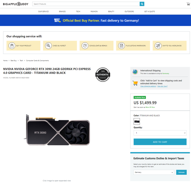Click the magnifier search button

(x=142, y=4)
